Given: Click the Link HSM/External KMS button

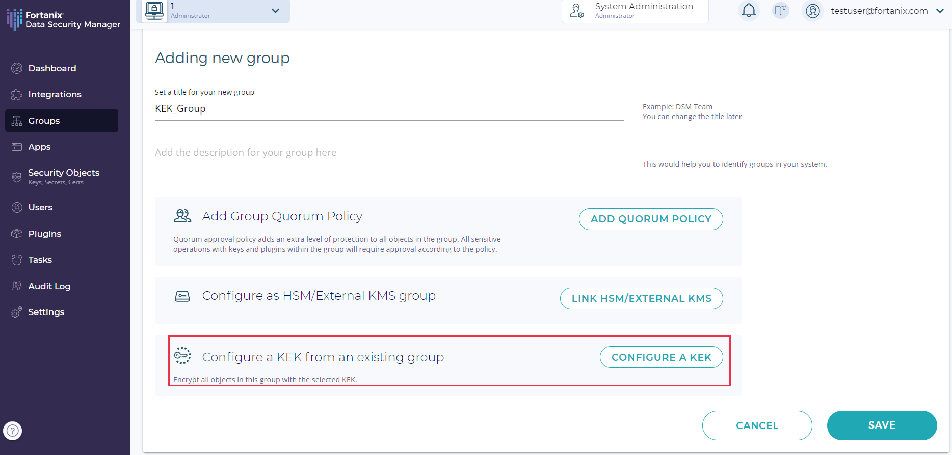Looking at the screenshot, I should (641, 298).
